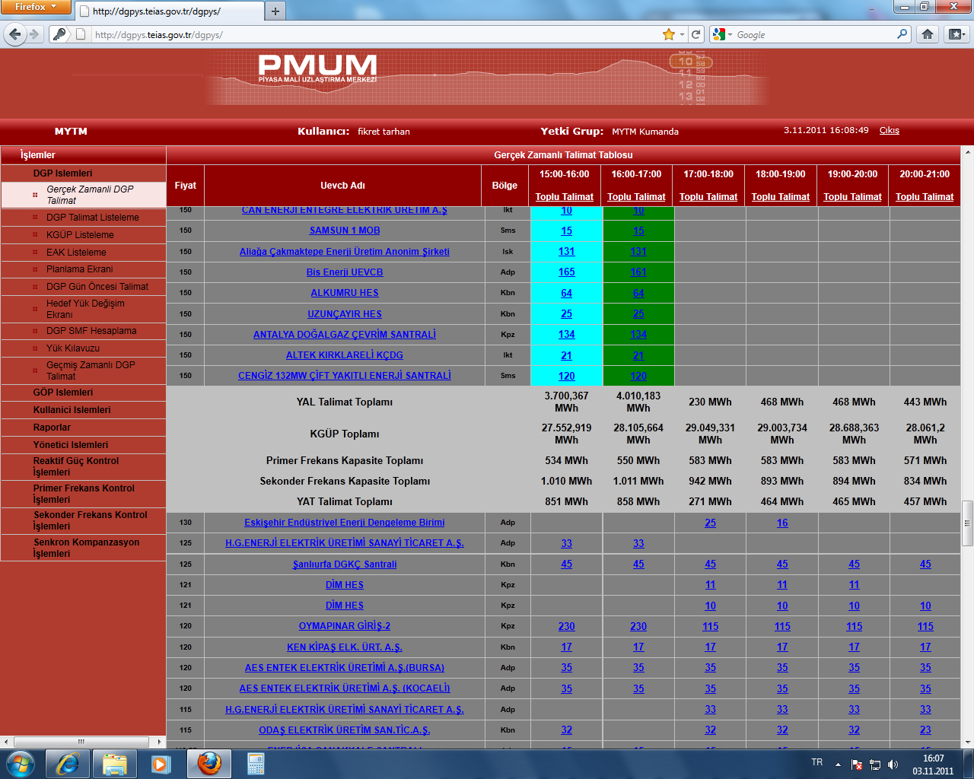The height and width of the screenshot is (779, 974).
Task: Switch to Firefox in the taskbar
Action: [209, 763]
